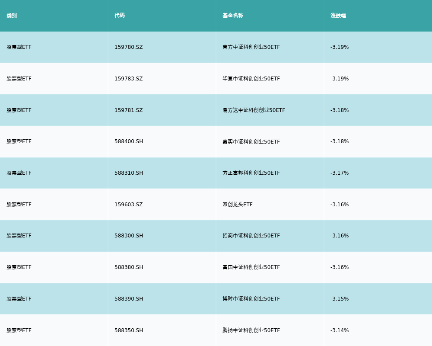Select code 588380.SH
Viewport: 432px width, 346px height.
[x=129, y=267]
